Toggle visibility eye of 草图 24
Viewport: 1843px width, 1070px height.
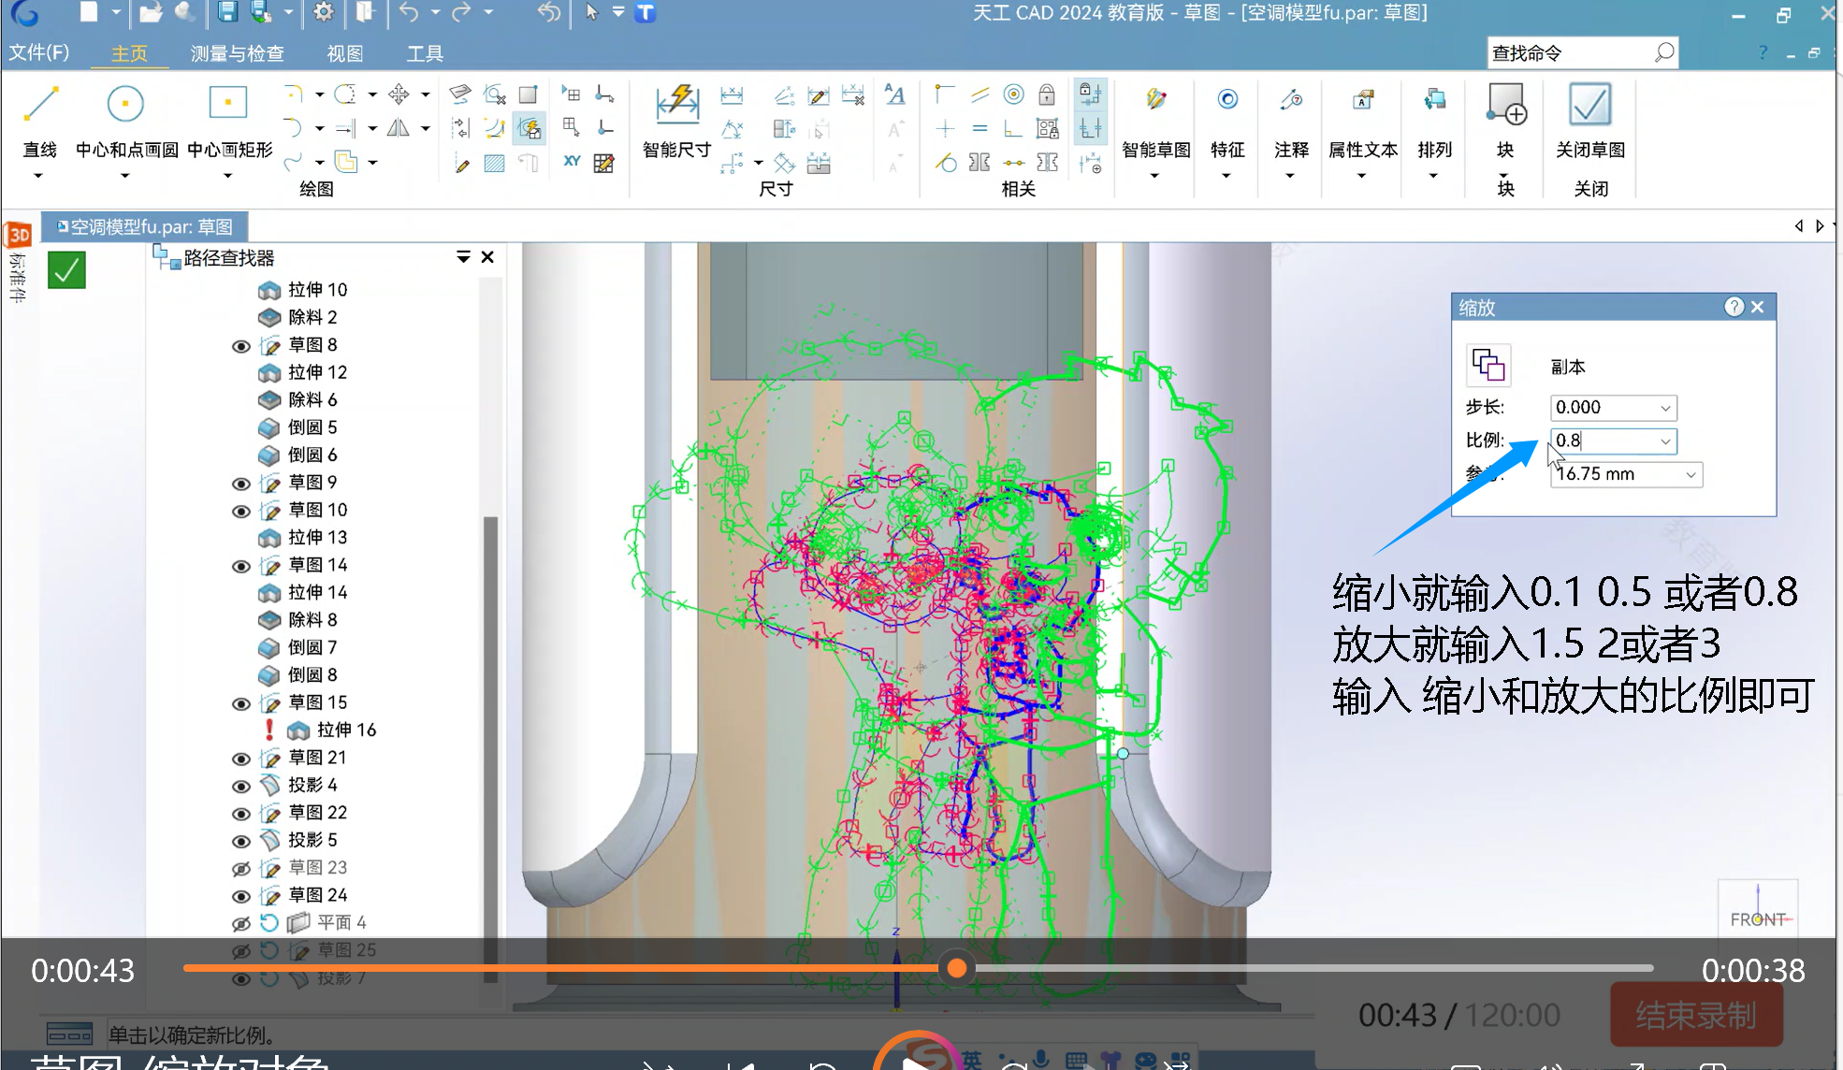click(241, 896)
